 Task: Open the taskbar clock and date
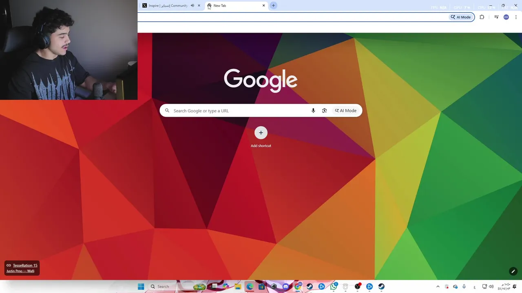point(504,286)
